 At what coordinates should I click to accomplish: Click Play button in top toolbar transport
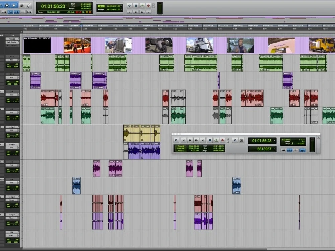[142, 6]
